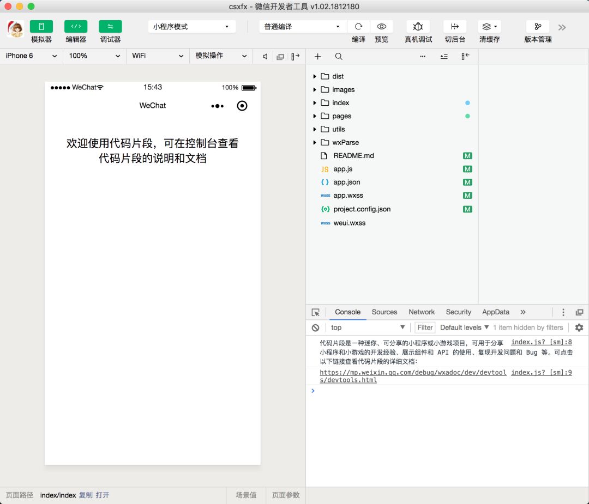Open the 模拟操作 simulate actions dropdown

221,56
